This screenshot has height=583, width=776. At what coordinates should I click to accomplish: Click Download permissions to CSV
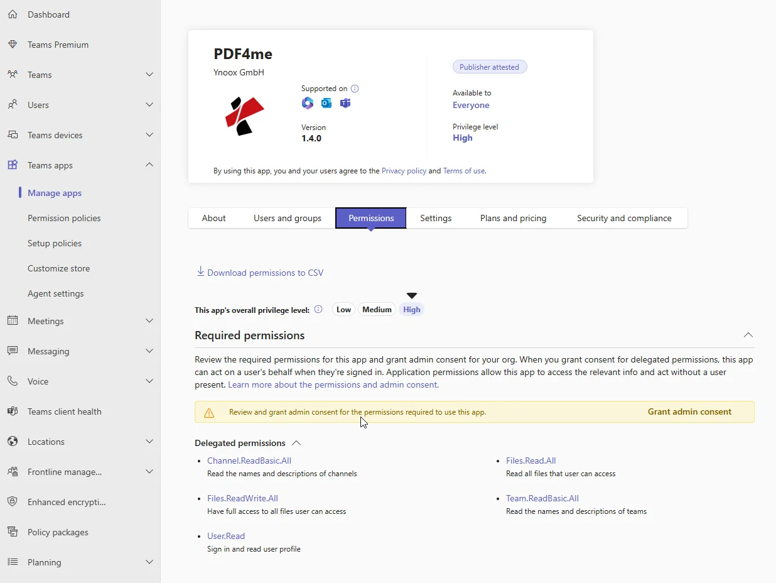coord(265,273)
